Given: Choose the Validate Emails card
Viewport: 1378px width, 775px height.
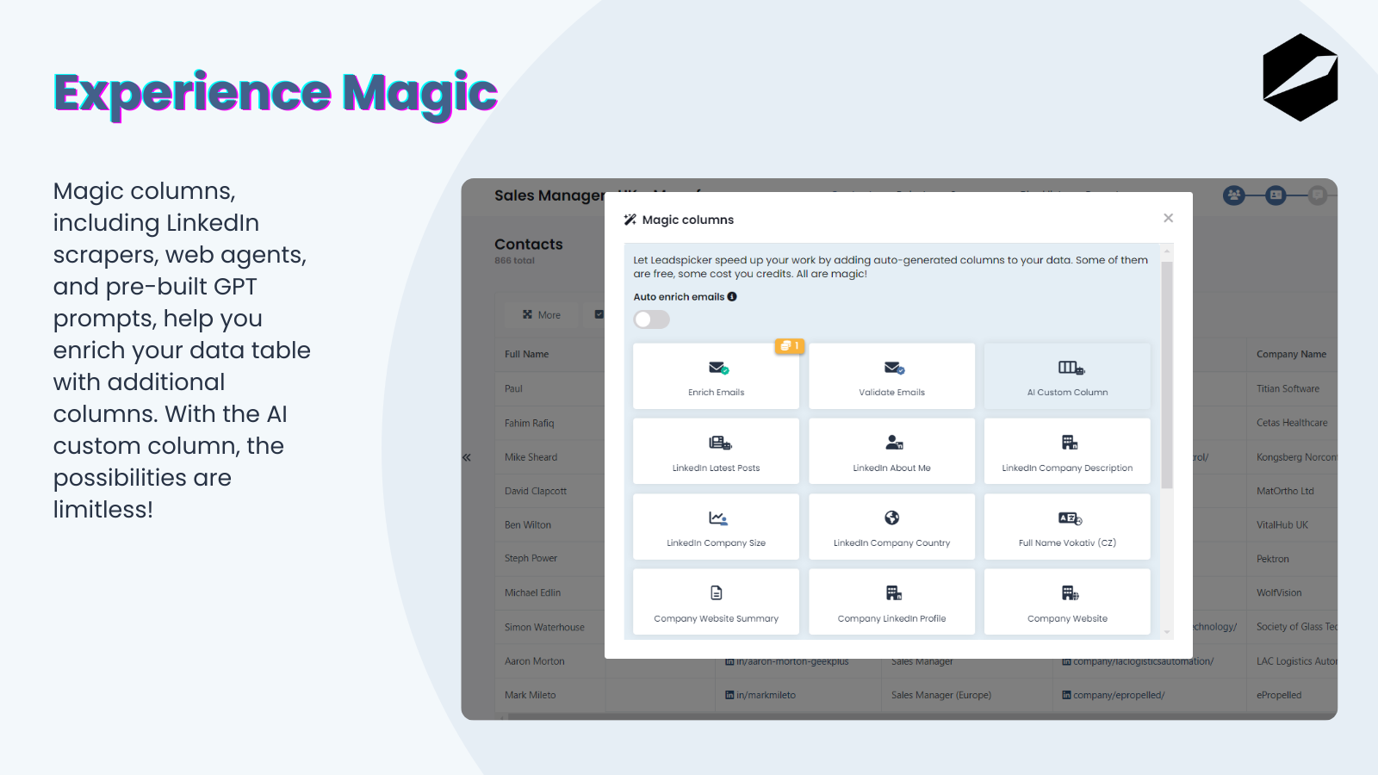Looking at the screenshot, I should [x=891, y=376].
